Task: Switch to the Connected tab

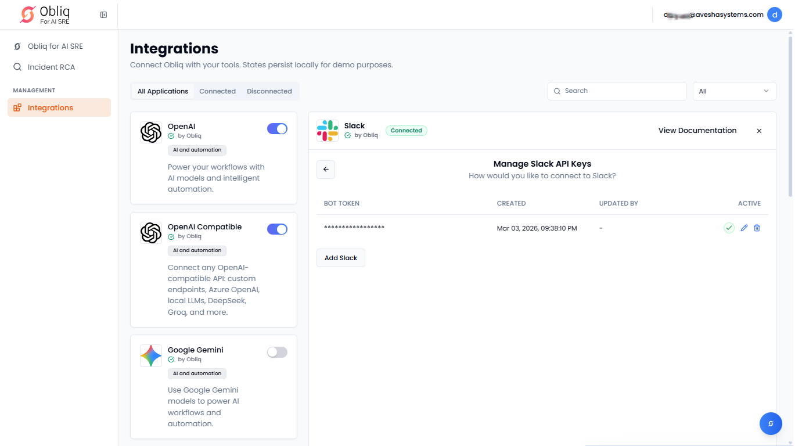Action: point(217,91)
